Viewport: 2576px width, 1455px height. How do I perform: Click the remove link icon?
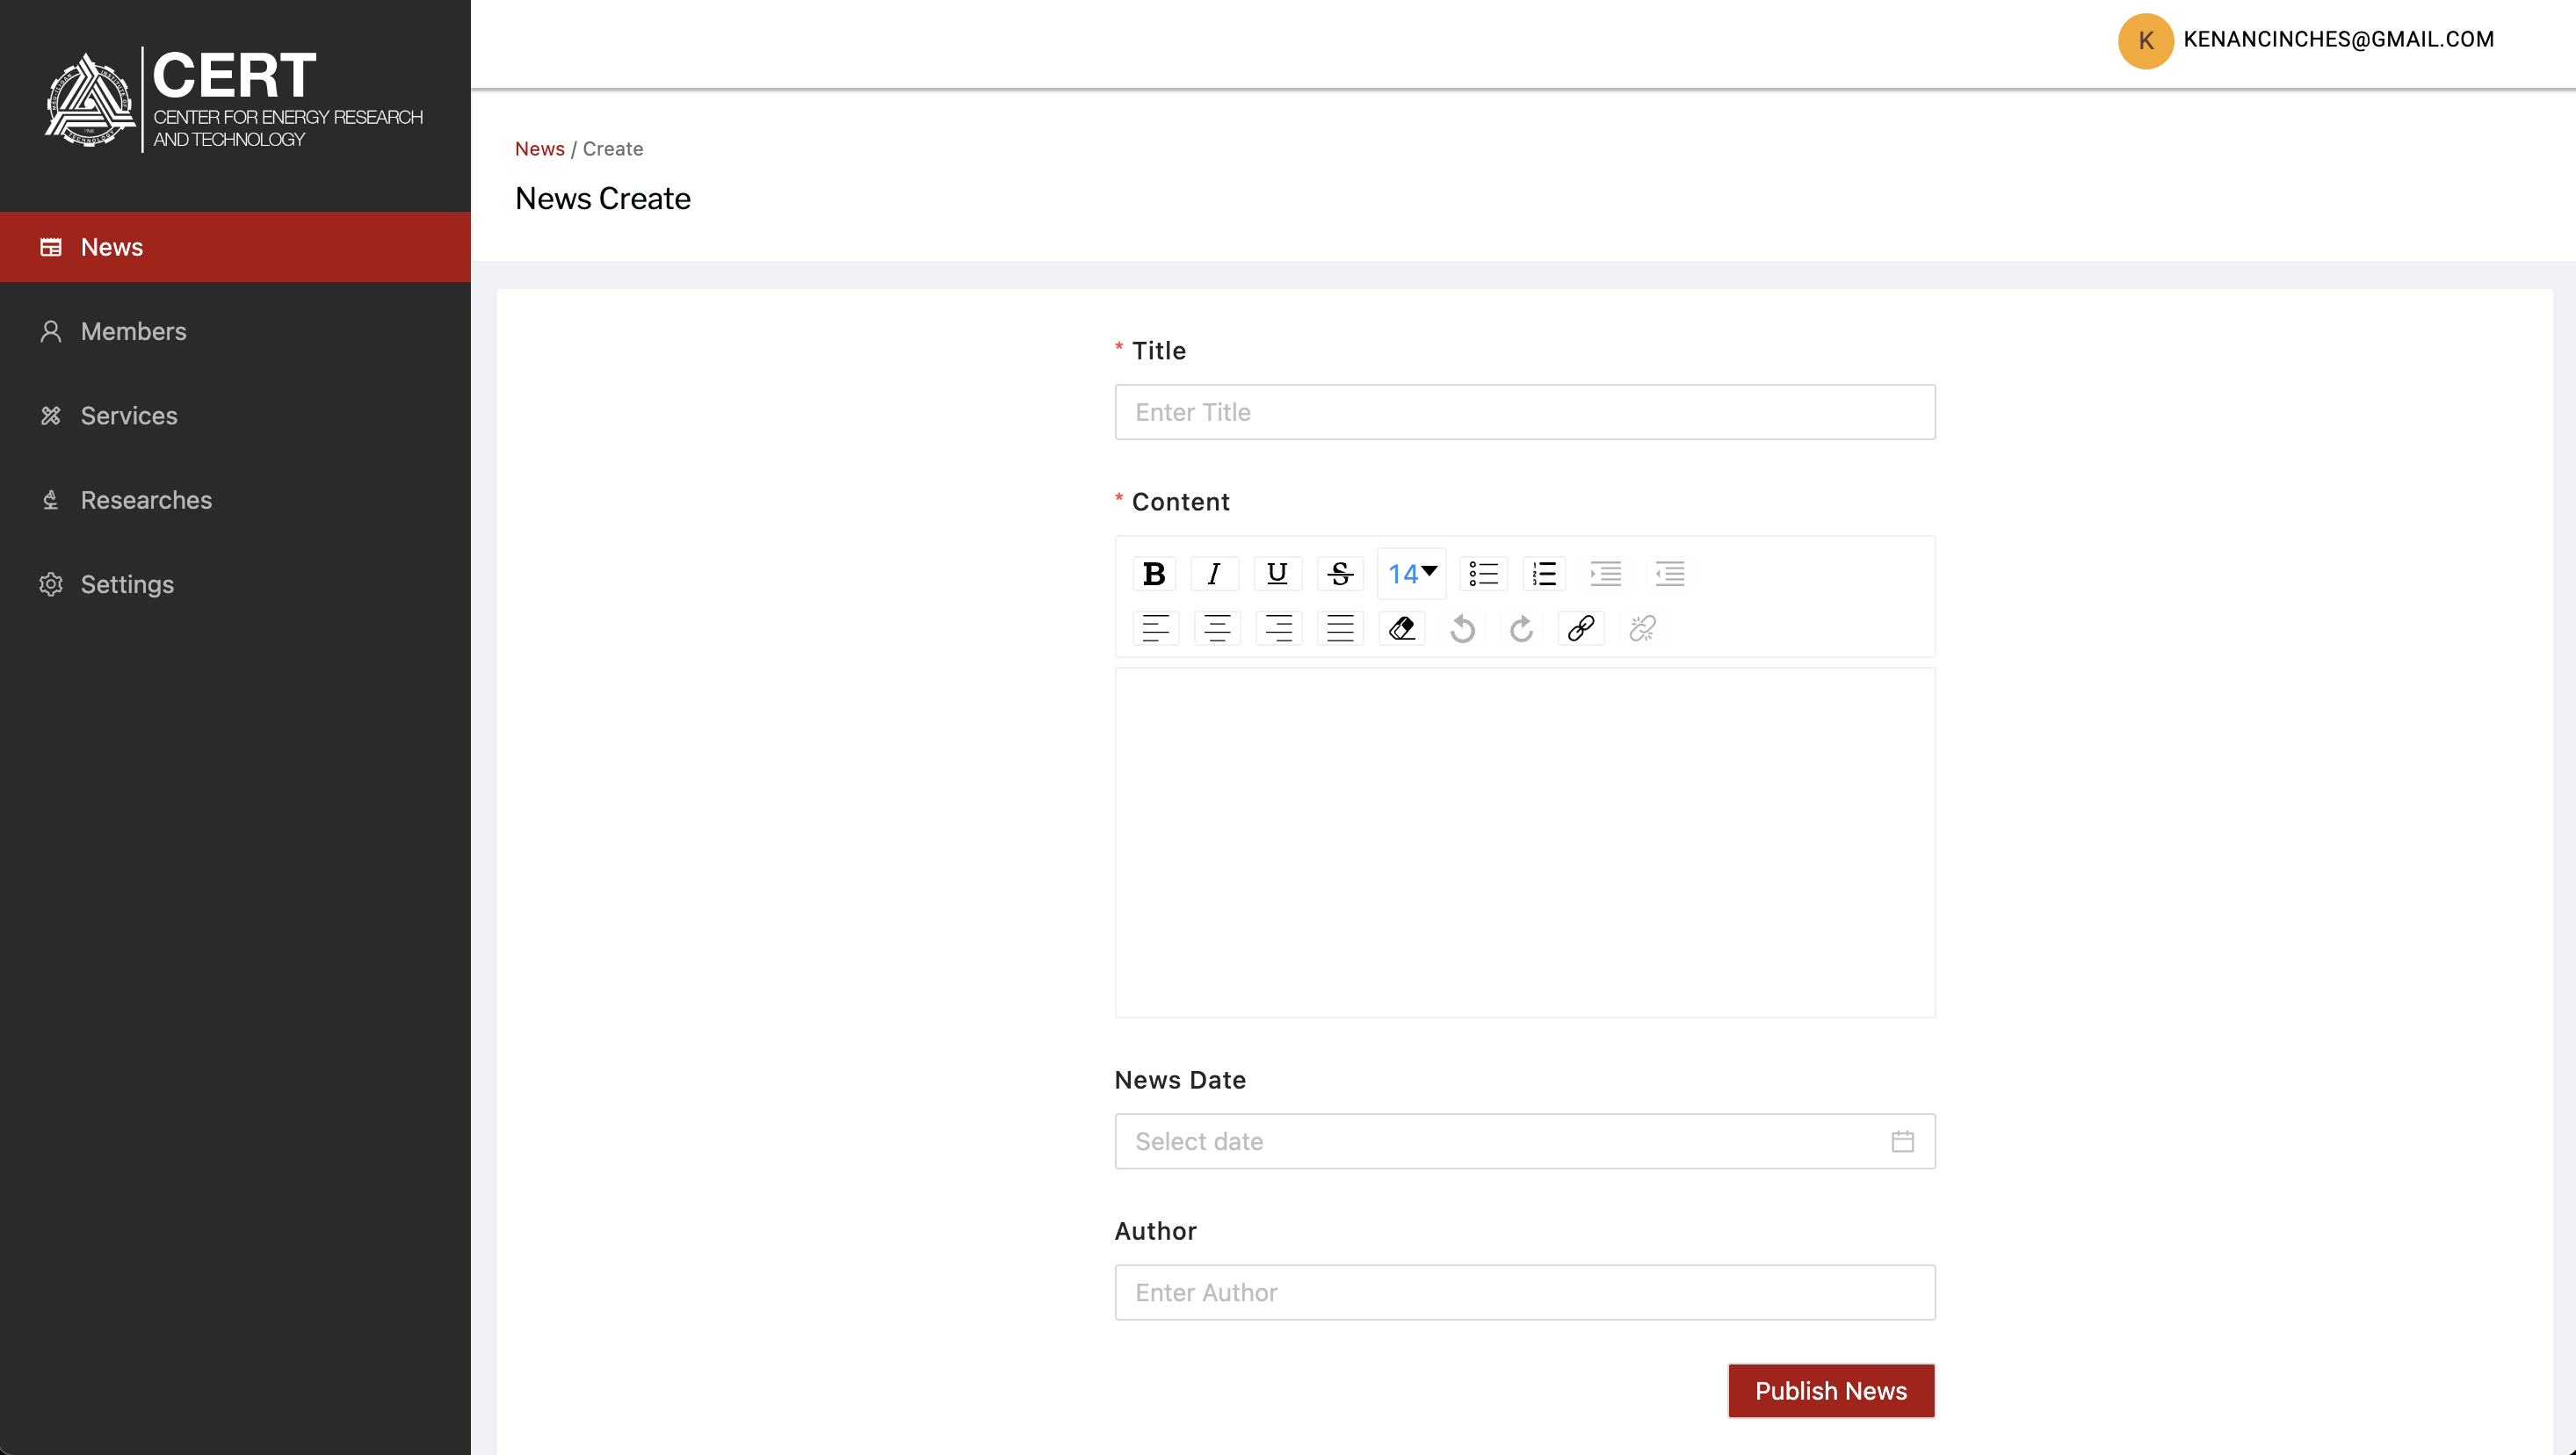(1642, 628)
